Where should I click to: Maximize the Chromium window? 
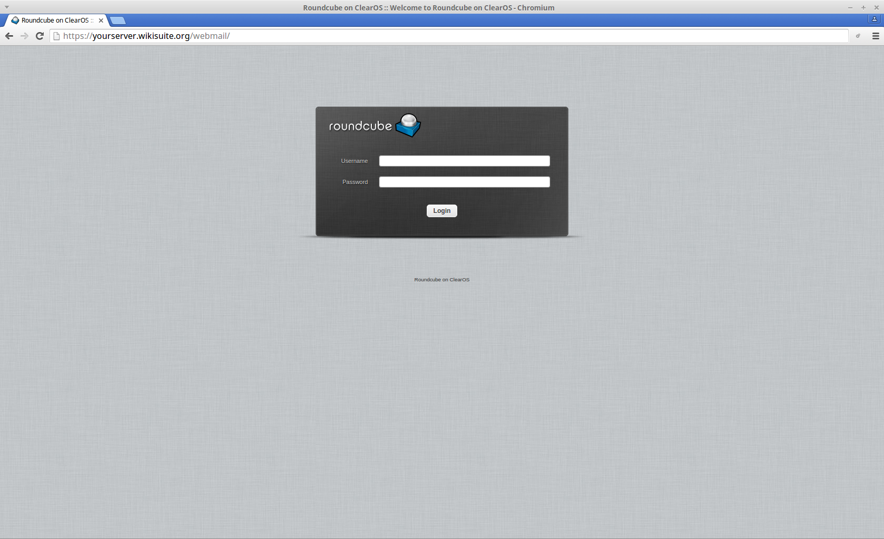coord(863,7)
